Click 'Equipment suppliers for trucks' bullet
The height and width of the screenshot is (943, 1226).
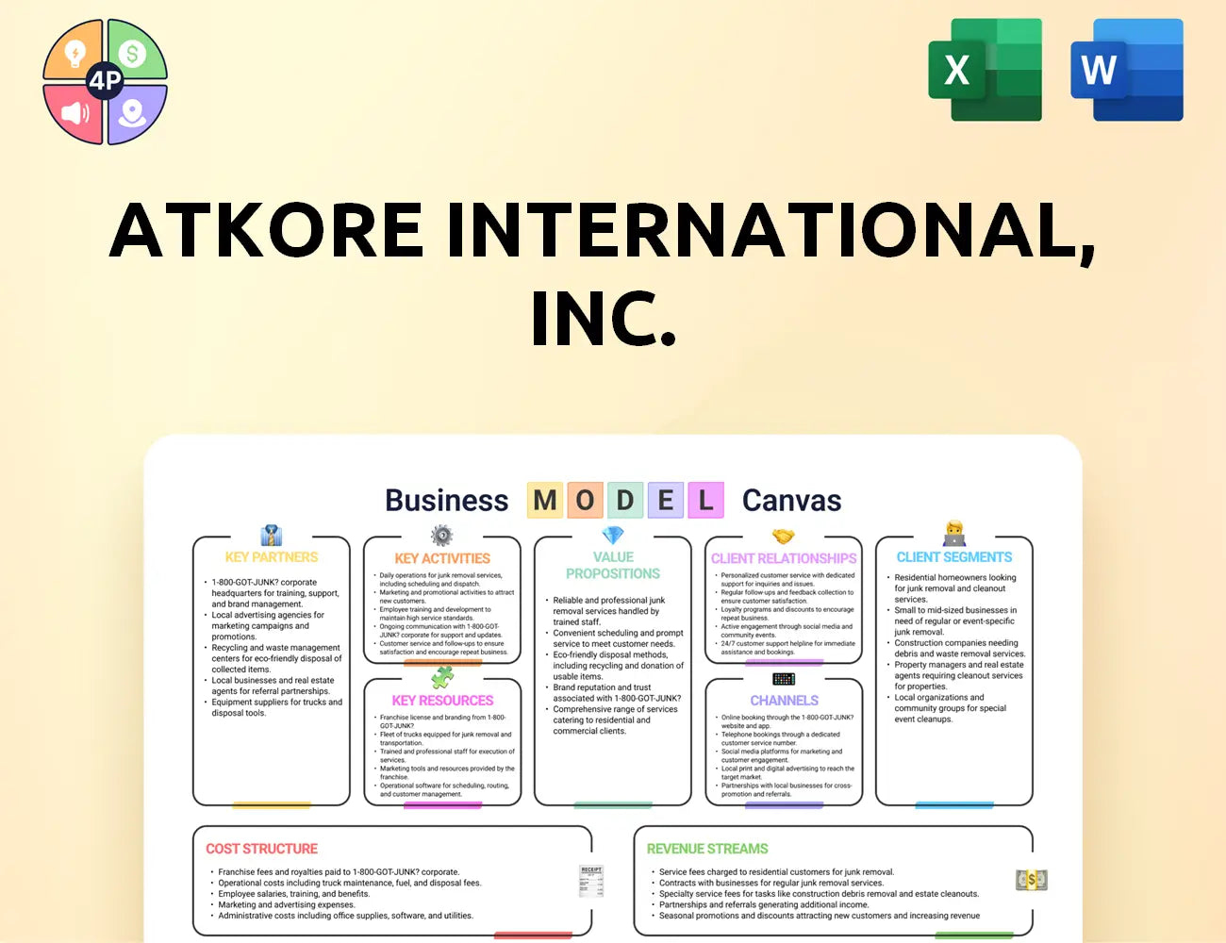[273, 707]
